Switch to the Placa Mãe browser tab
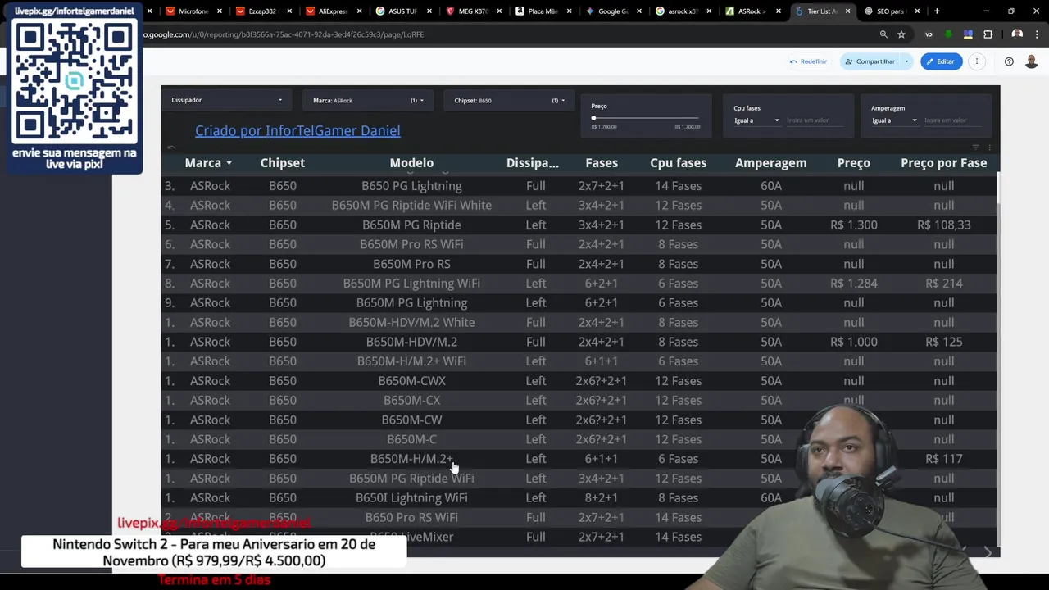 pos(542,11)
